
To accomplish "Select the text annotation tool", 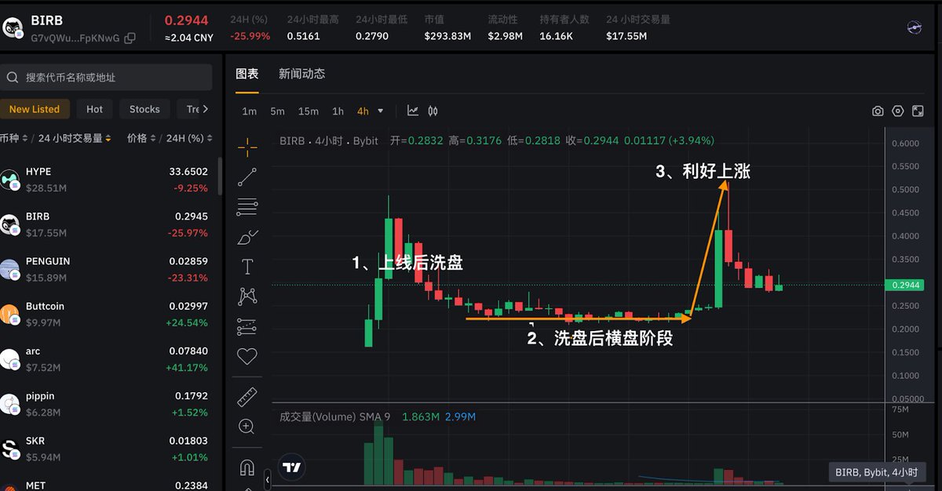I will pos(247,267).
